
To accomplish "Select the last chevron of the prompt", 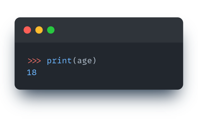I will click(38, 61).
